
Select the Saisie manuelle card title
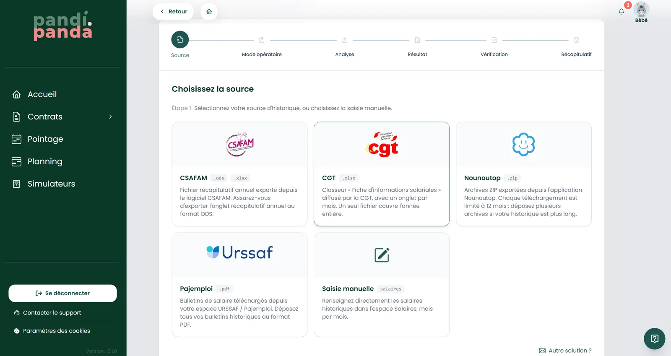coord(348,289)
